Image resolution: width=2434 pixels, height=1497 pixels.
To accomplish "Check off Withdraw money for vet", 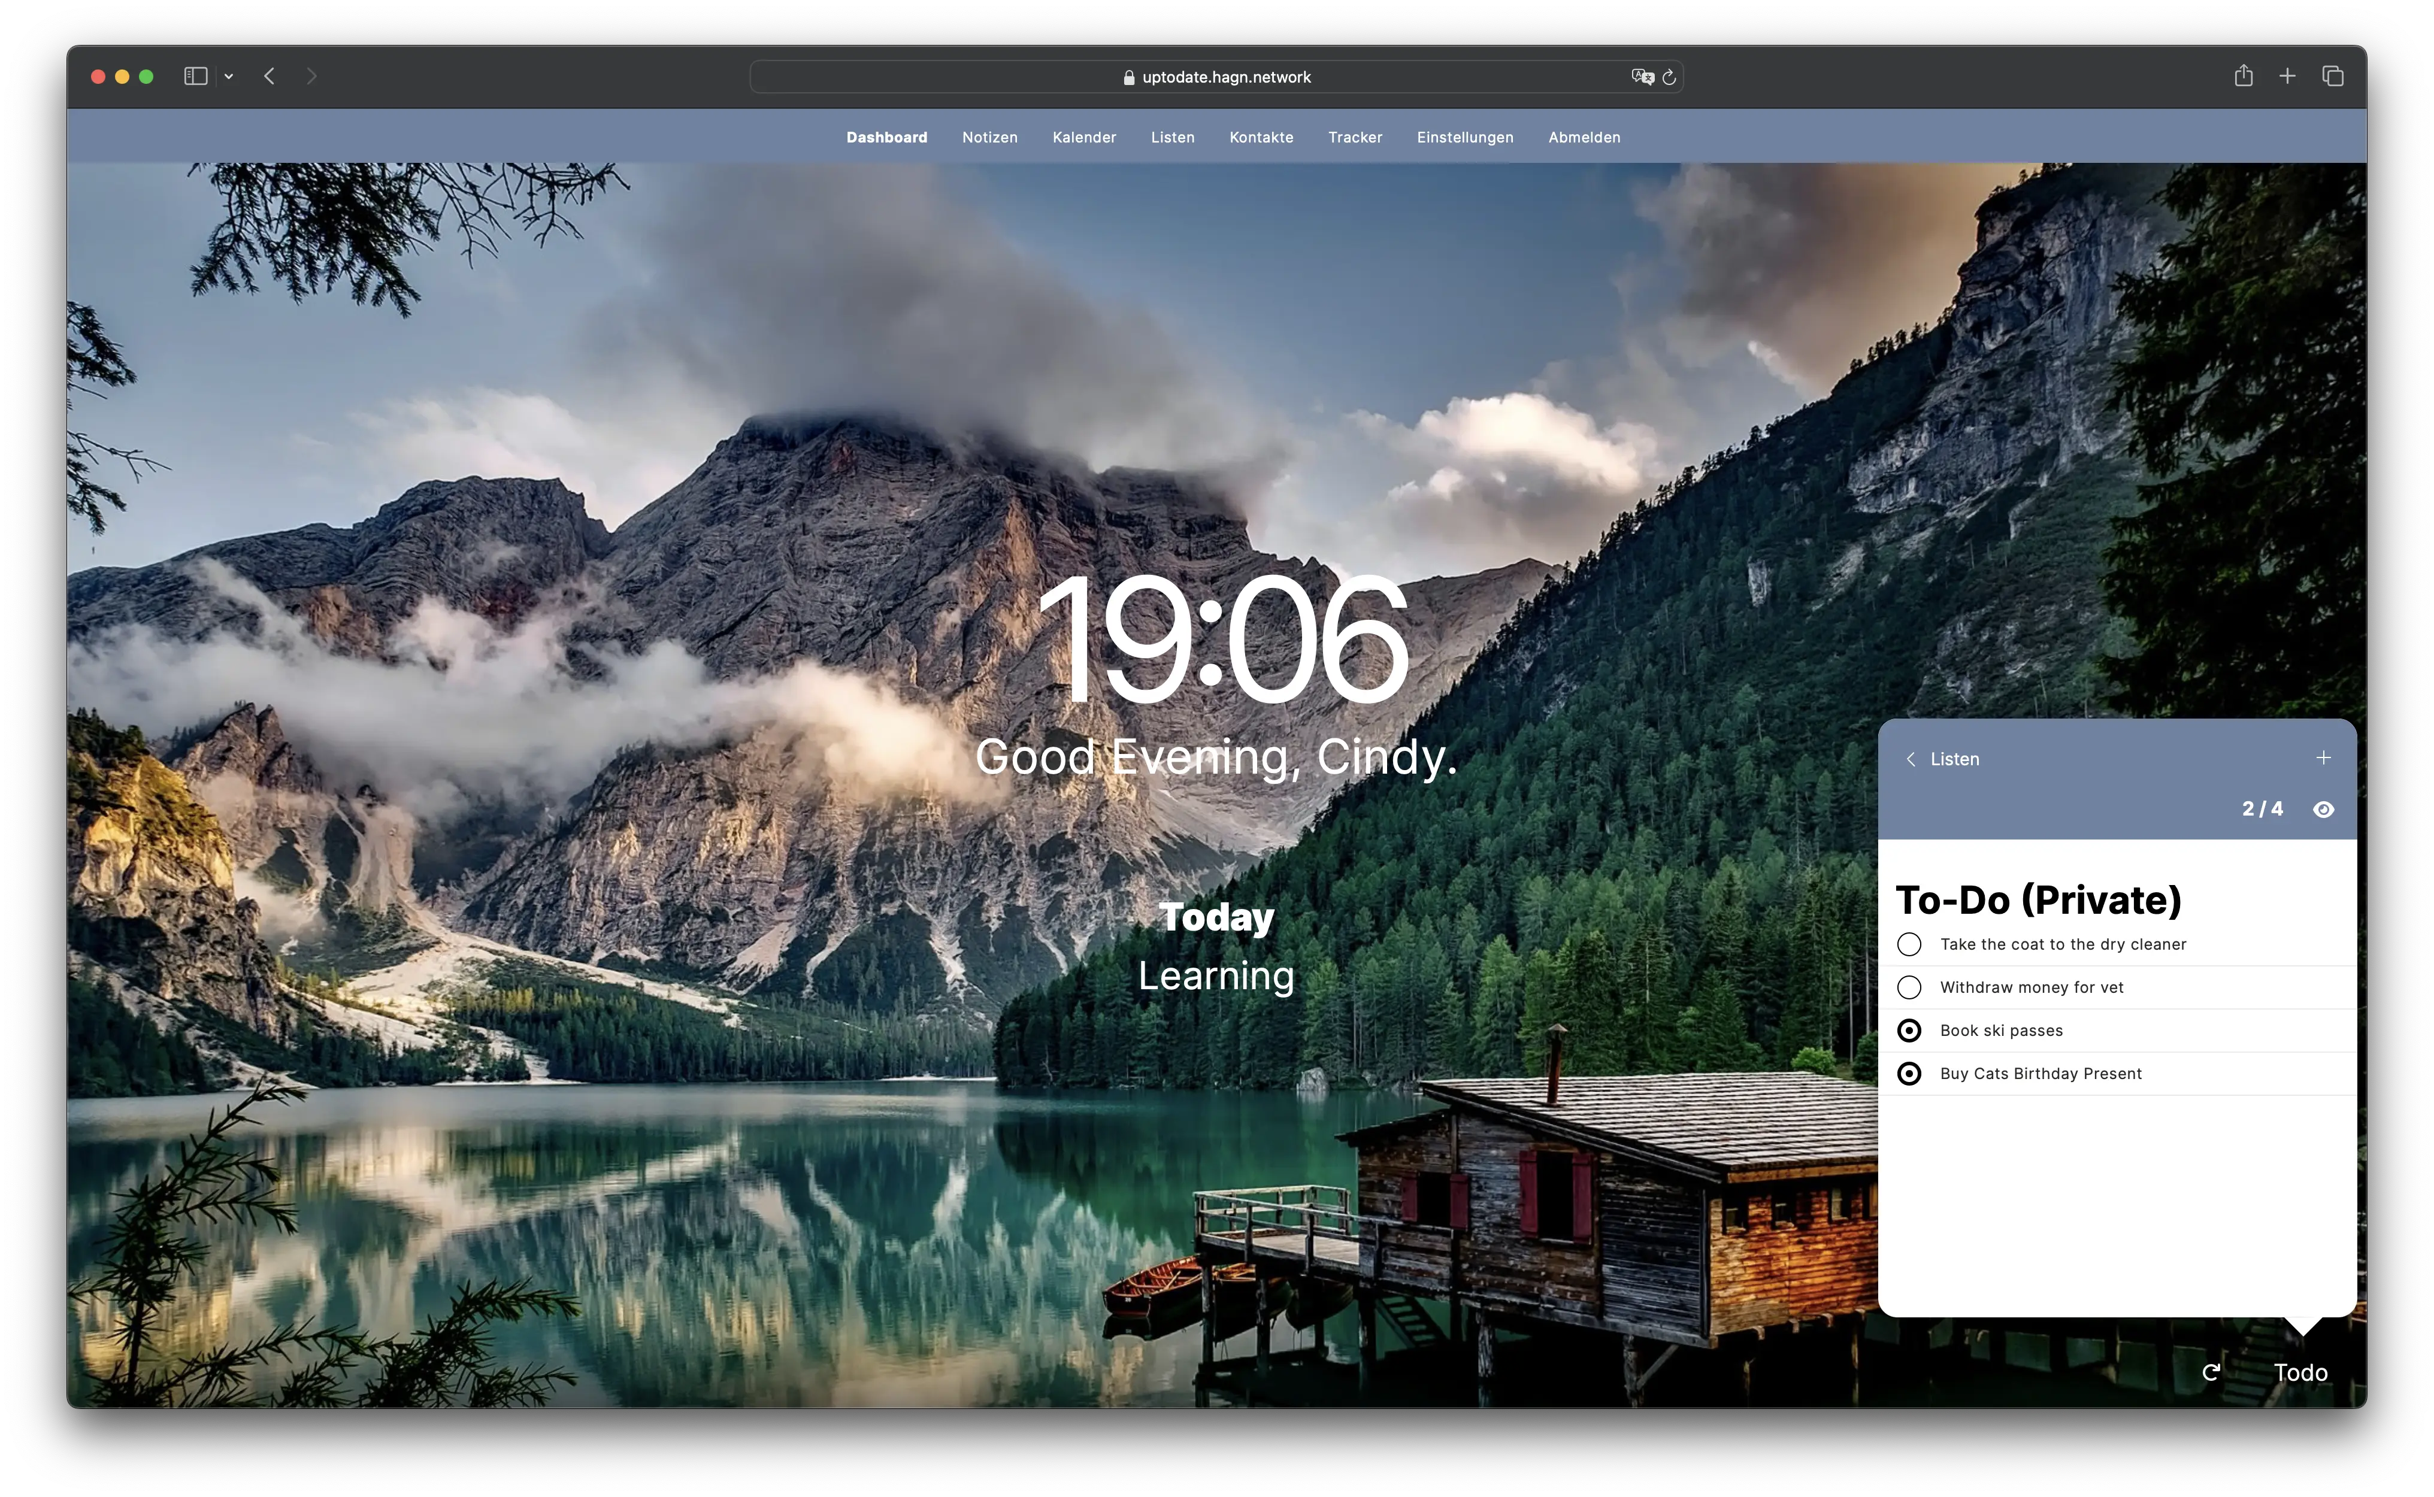I will tap(1909, 987).
